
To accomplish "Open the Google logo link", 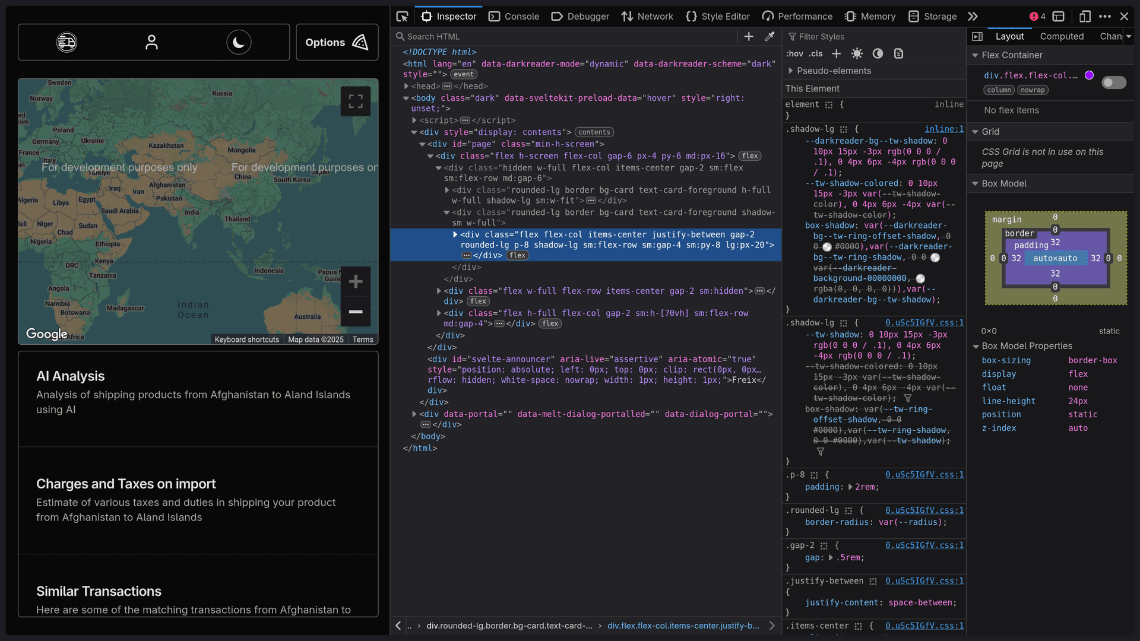I will (47, 334).
